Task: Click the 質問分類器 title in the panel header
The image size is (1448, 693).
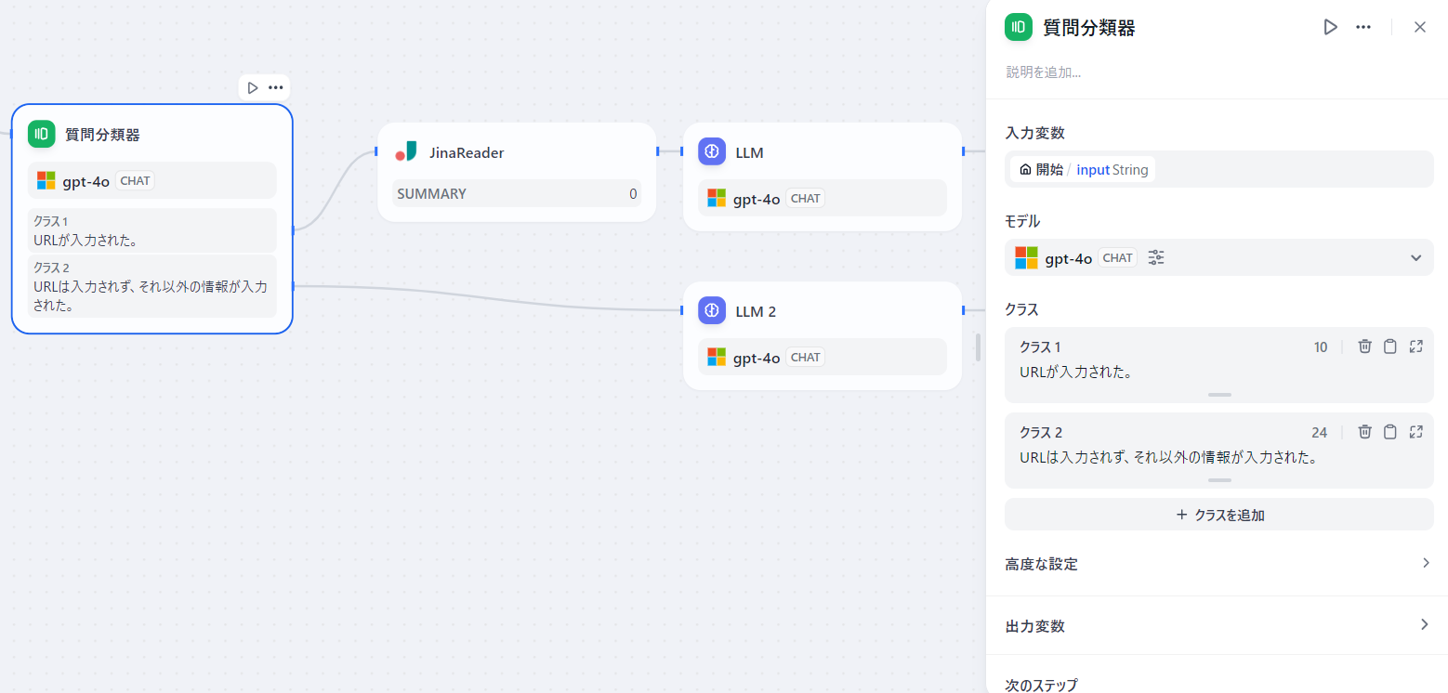Action: coord(1089,27)
